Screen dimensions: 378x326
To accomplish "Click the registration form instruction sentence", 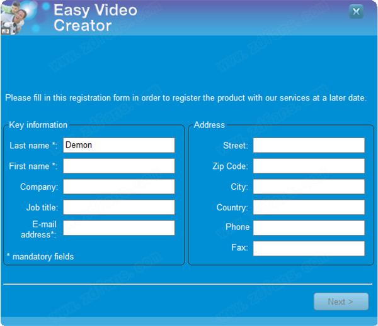I will point(186,98).
